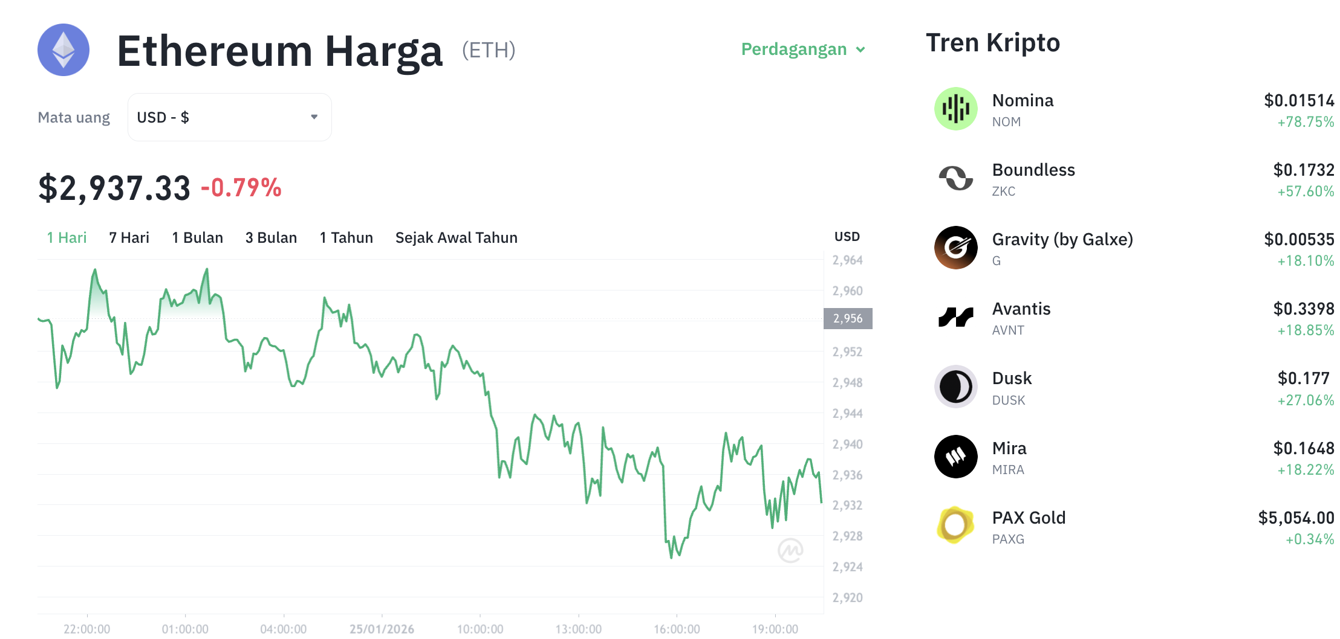The height and width of the screenshot is (639, 1340).
Task: Switch to the 7 Hari chart tab
Action: [129, 237]
